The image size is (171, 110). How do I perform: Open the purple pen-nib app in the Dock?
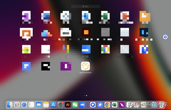click(122, 105)
